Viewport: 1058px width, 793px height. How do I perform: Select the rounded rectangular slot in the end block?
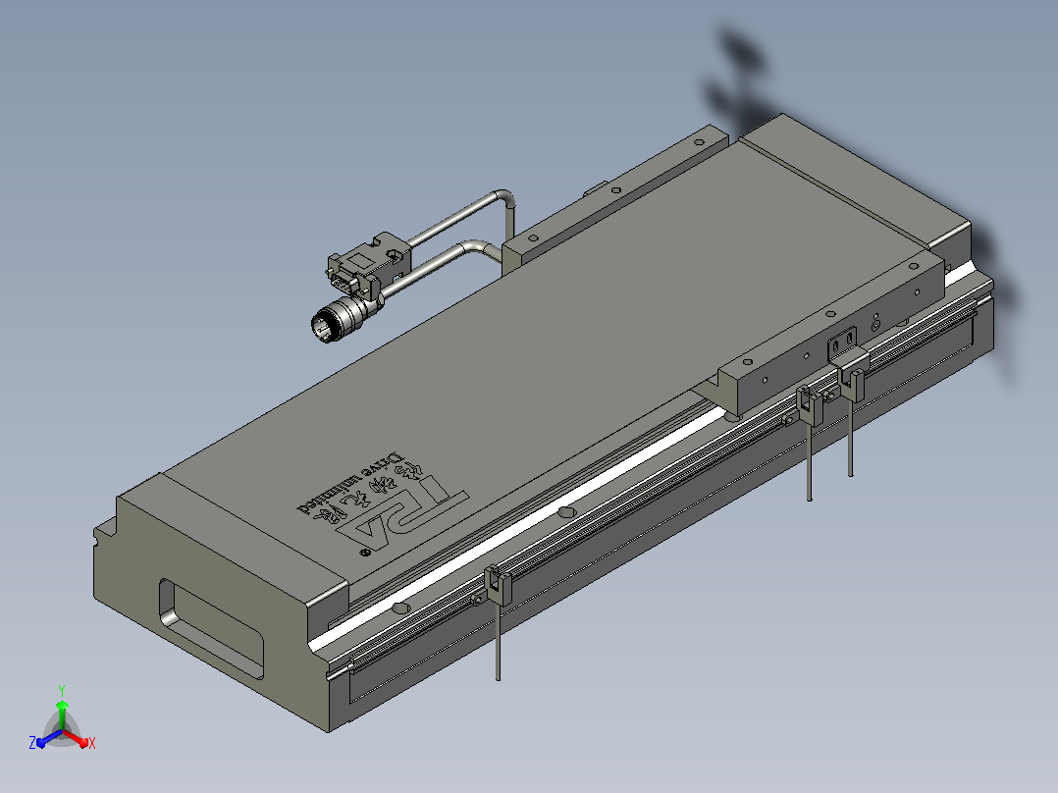point(211,627)
